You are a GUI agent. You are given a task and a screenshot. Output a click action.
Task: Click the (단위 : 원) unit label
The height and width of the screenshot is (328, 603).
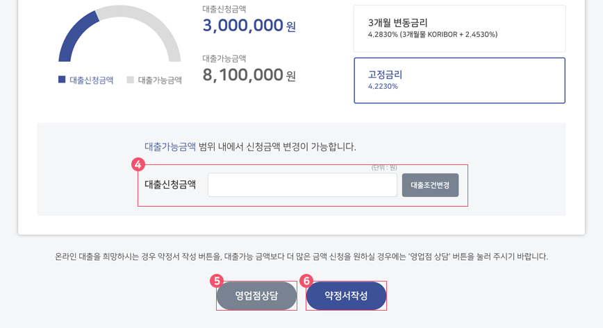[x=384, y=168]
